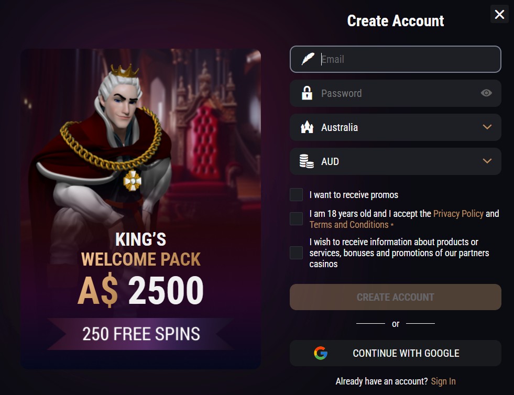Click the coin stack icon beside AUD
The image size is (514, 395).
(x=307, y=161)
